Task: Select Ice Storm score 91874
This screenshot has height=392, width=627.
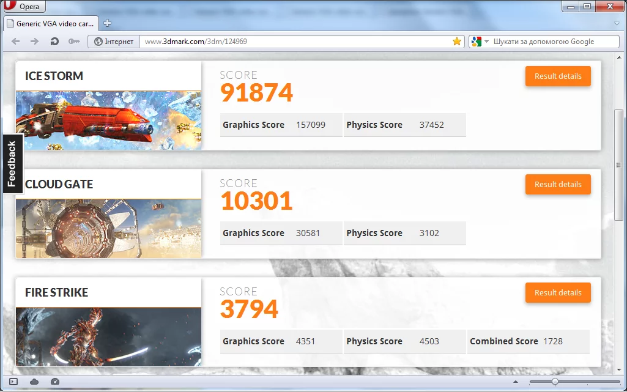Action: tap(257, 93)
